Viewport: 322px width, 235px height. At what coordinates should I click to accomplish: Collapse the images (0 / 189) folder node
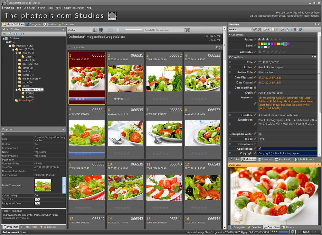tap(10, 46)
